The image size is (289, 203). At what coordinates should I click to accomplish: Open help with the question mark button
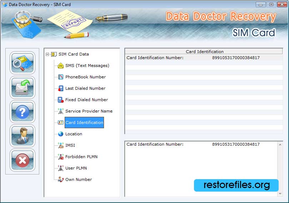[x=22, y=112]
